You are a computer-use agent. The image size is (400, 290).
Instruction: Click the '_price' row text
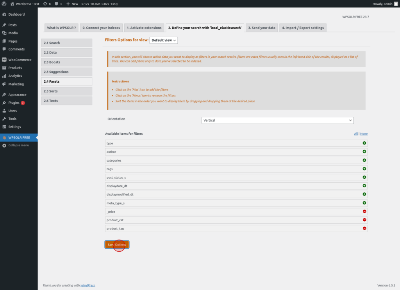tap(111, 212)
